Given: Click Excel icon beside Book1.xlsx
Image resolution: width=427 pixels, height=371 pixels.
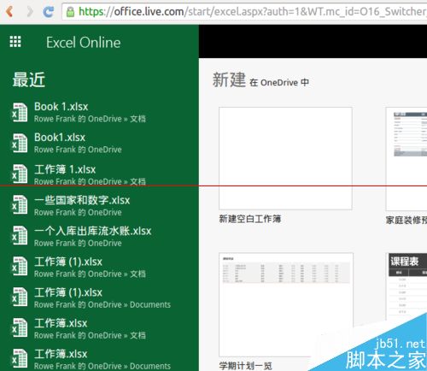Looking at the screenshot, I should pos(20,143).
